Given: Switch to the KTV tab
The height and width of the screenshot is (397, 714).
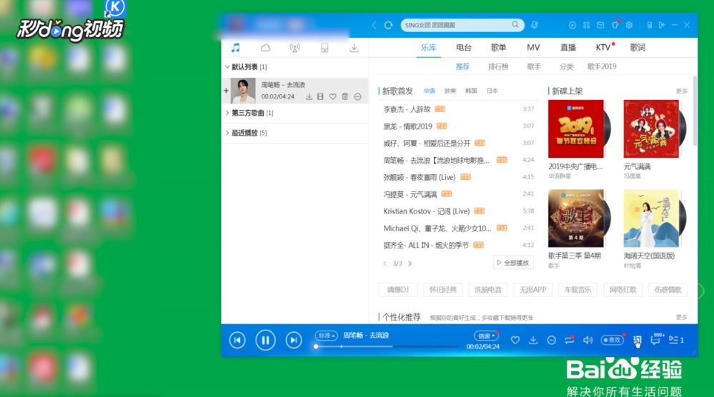Looking at the screenshot, I should (603, 47).
